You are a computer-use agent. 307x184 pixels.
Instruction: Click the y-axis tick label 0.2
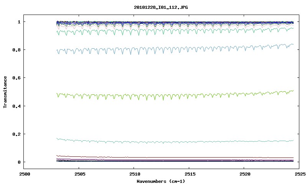[17, 134]
